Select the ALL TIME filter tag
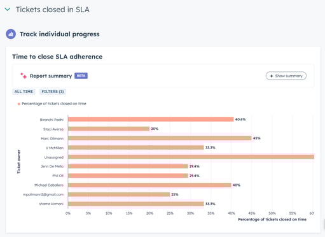 click(x=24, y=92)
